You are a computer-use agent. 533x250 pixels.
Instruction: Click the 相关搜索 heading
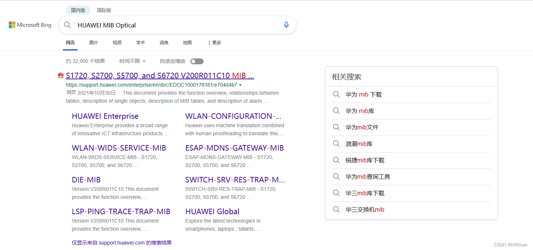[347, 77]
